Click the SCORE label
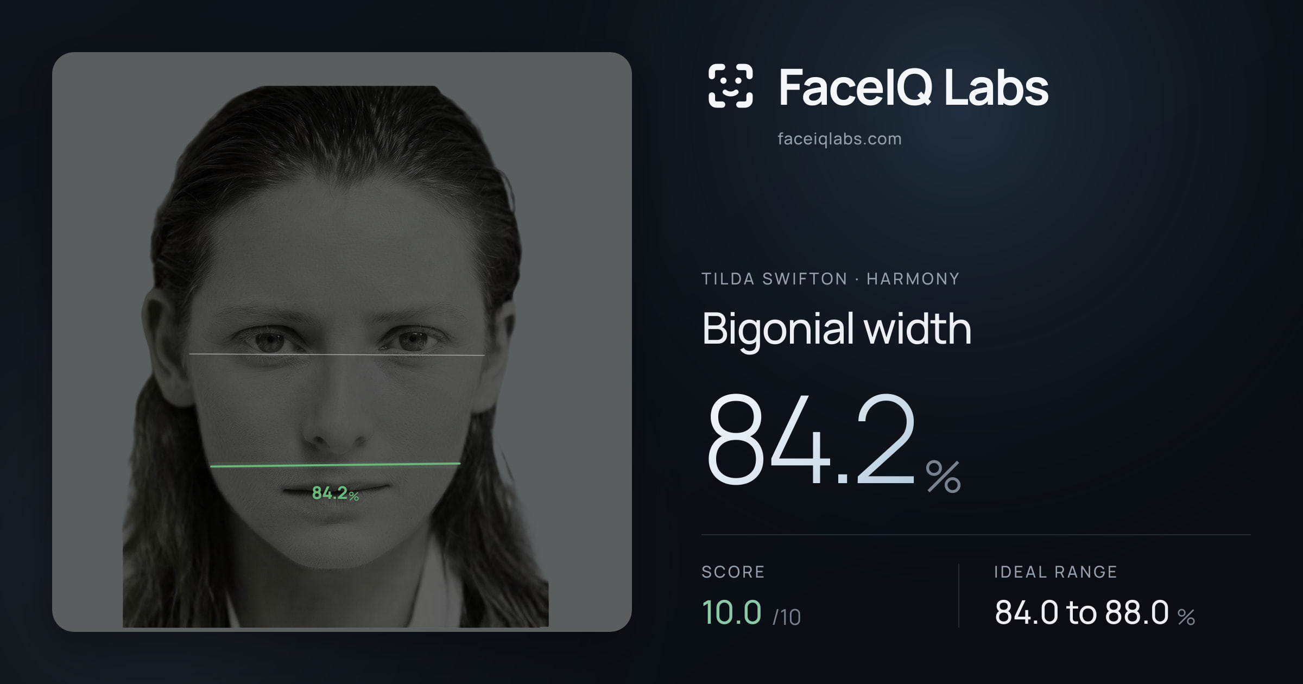 [733, 572]
